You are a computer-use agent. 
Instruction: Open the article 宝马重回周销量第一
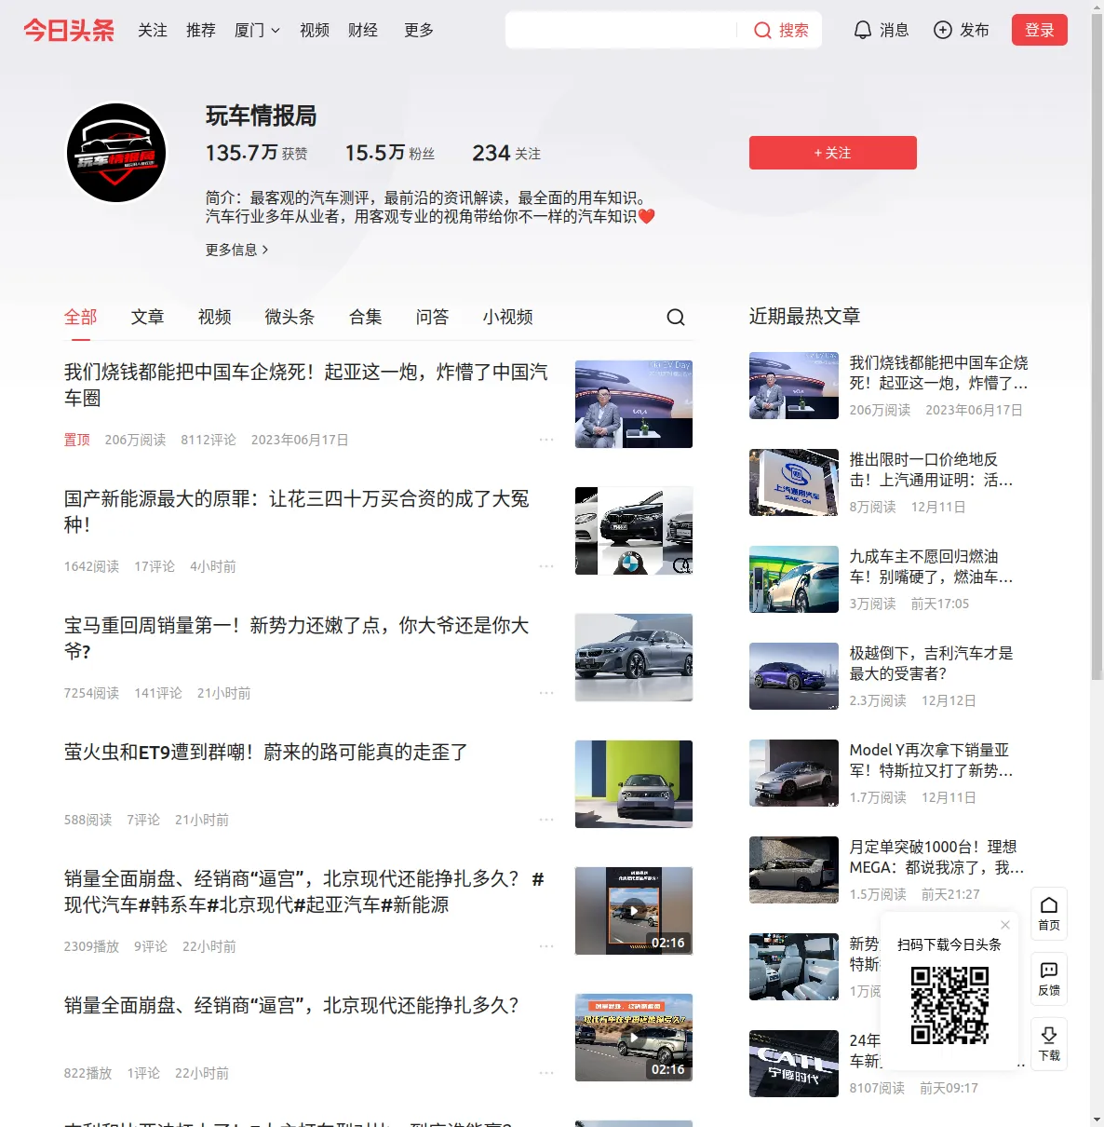pos(297,638)
